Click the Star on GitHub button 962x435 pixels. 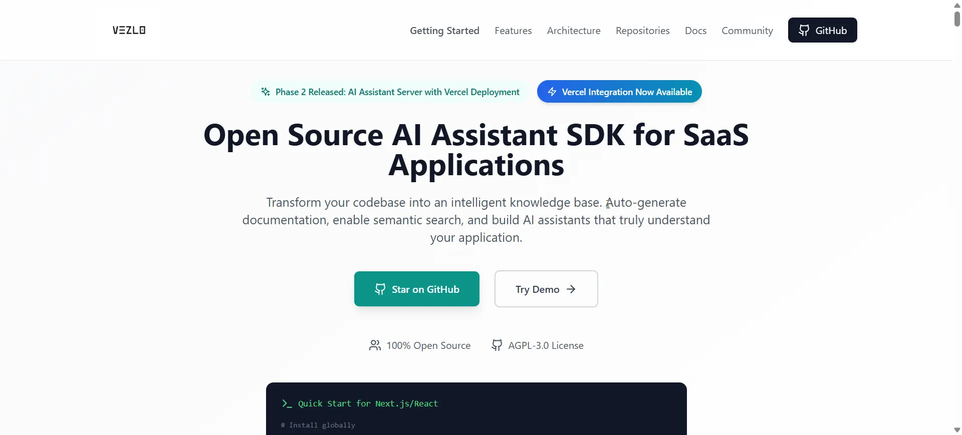point(416,289)
